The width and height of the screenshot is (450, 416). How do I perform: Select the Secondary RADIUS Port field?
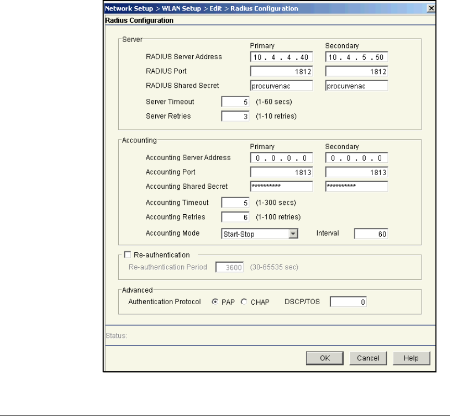[x=356, y=71]
